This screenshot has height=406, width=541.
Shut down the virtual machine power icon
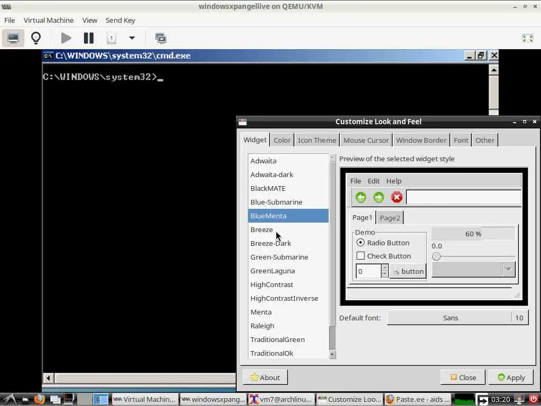coord(111,38)
